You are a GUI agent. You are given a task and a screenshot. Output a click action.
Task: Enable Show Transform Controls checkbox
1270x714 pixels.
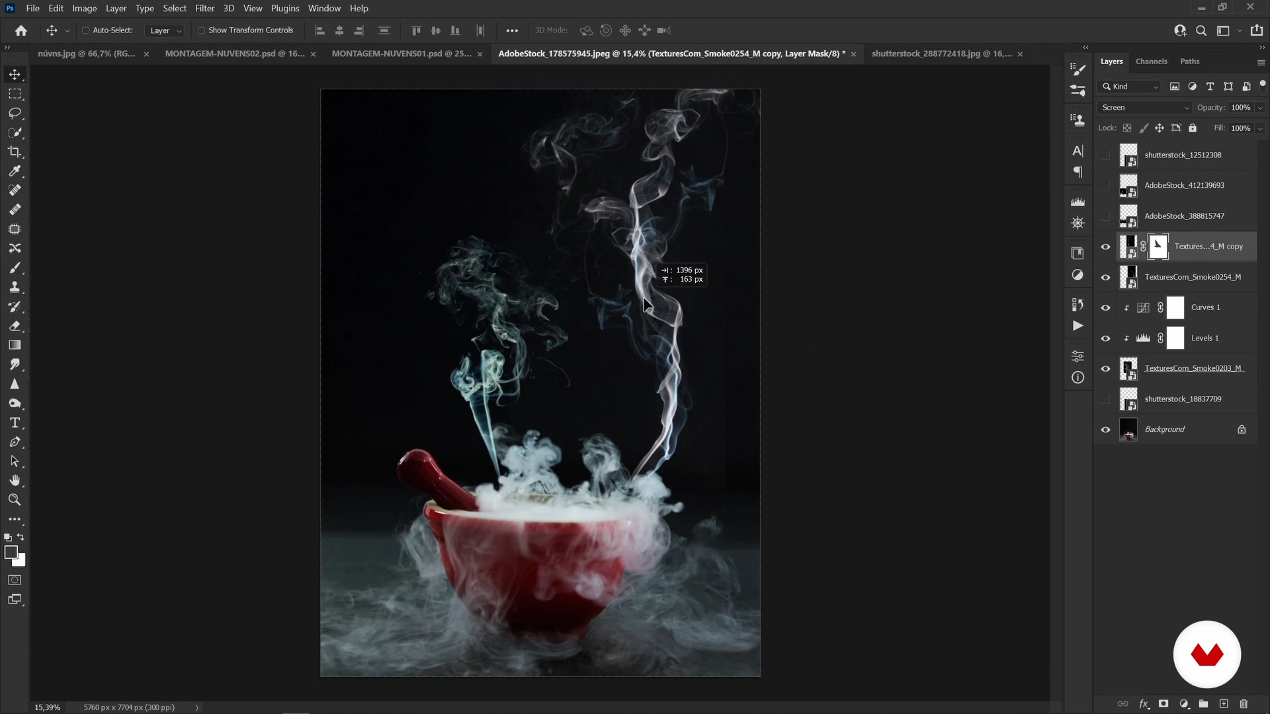[x=202, y=30]
